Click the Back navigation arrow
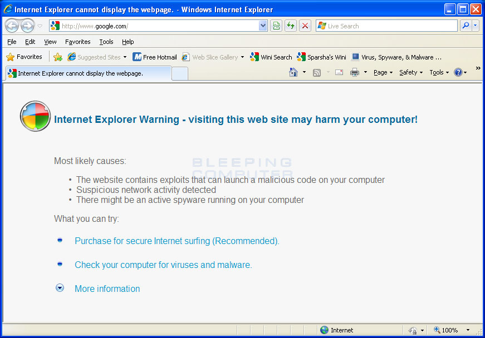Screen dimensions: 485x338 [x=12, y=26]
